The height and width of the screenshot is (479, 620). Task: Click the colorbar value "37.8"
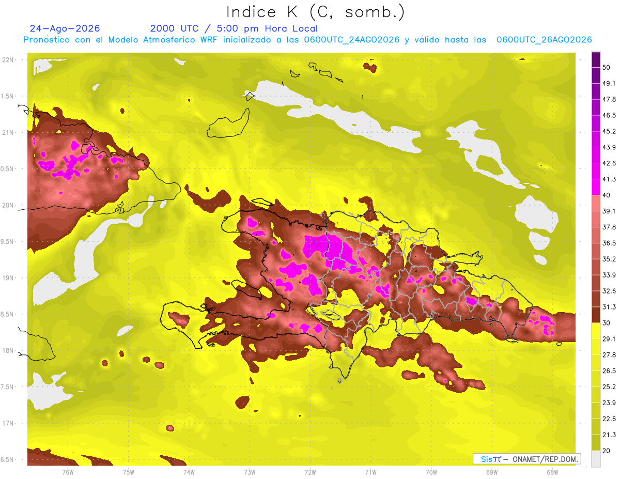coord(609,227)
